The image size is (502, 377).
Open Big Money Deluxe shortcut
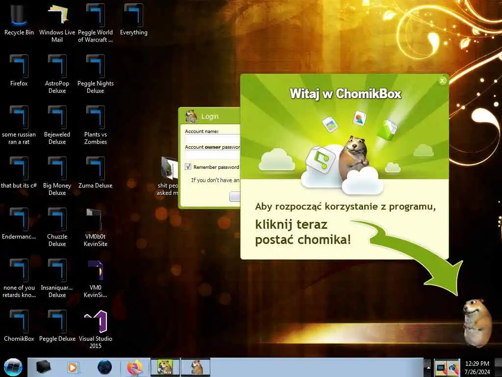tap(57, 176)
